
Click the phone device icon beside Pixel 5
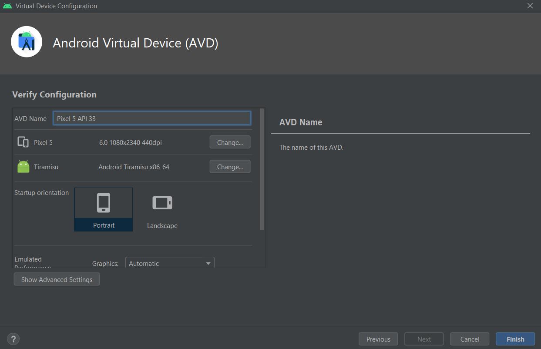point(23,142)
